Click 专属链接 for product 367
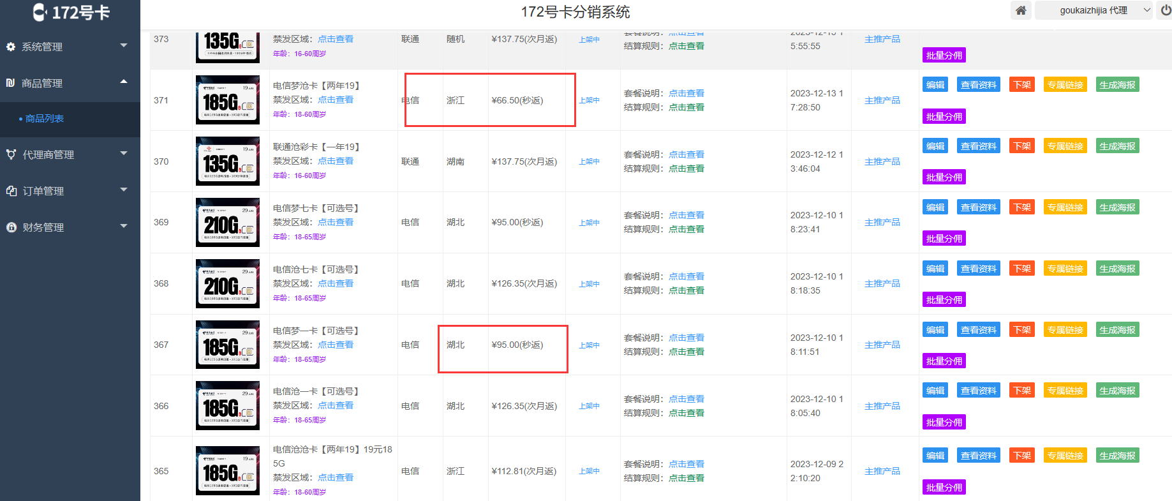Viewport: 1172px width, 501px height. click(x=1065, y=330)
